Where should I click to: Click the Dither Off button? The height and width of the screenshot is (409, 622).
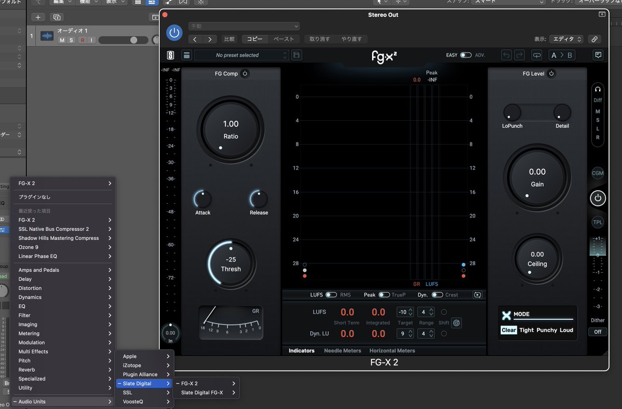[x=598, y=332]
